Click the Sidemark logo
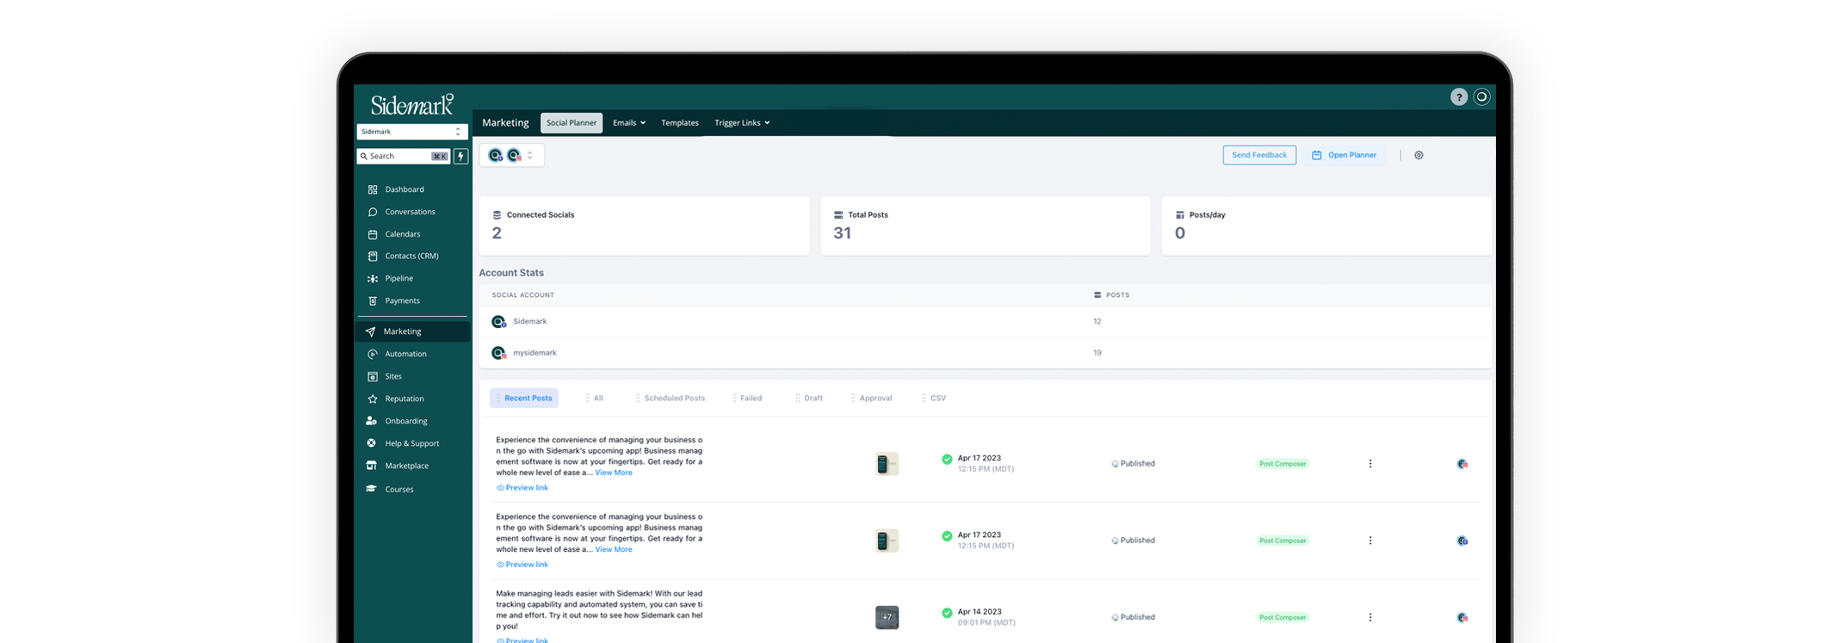 (x=412, y=104)
